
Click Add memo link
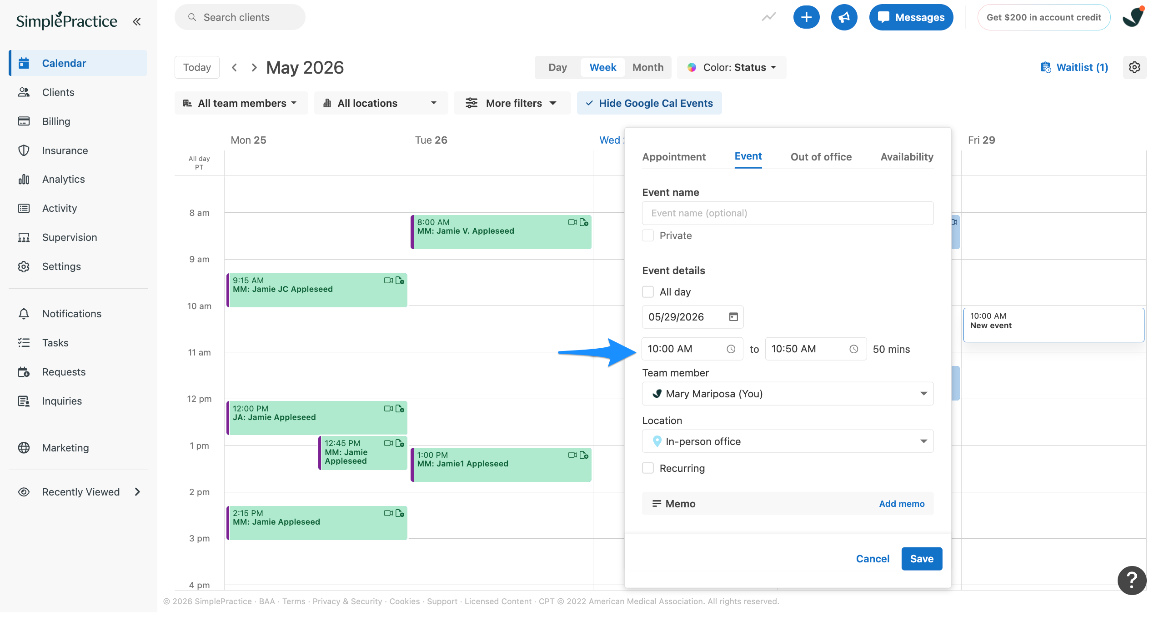[x=902, y=504]
